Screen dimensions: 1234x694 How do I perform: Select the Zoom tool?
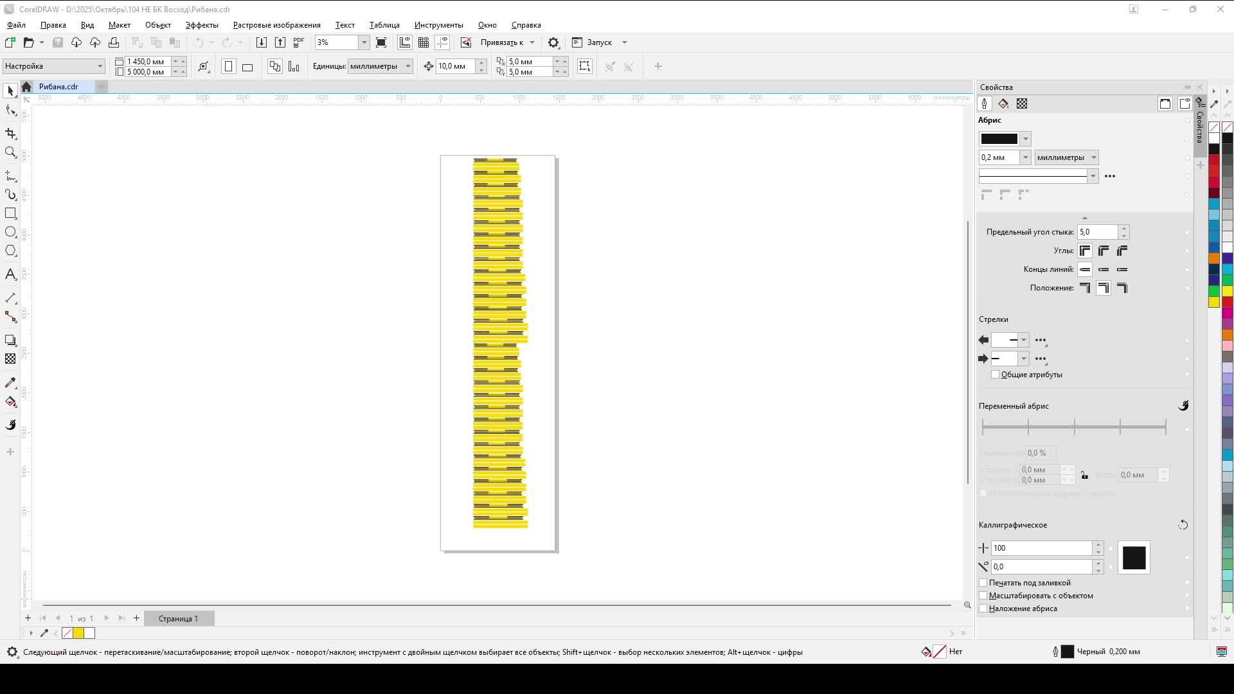click(10, 152)
